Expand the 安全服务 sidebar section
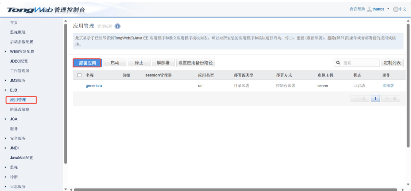The height and width of the screenshot is (191, 411). (x=5, y=138)
